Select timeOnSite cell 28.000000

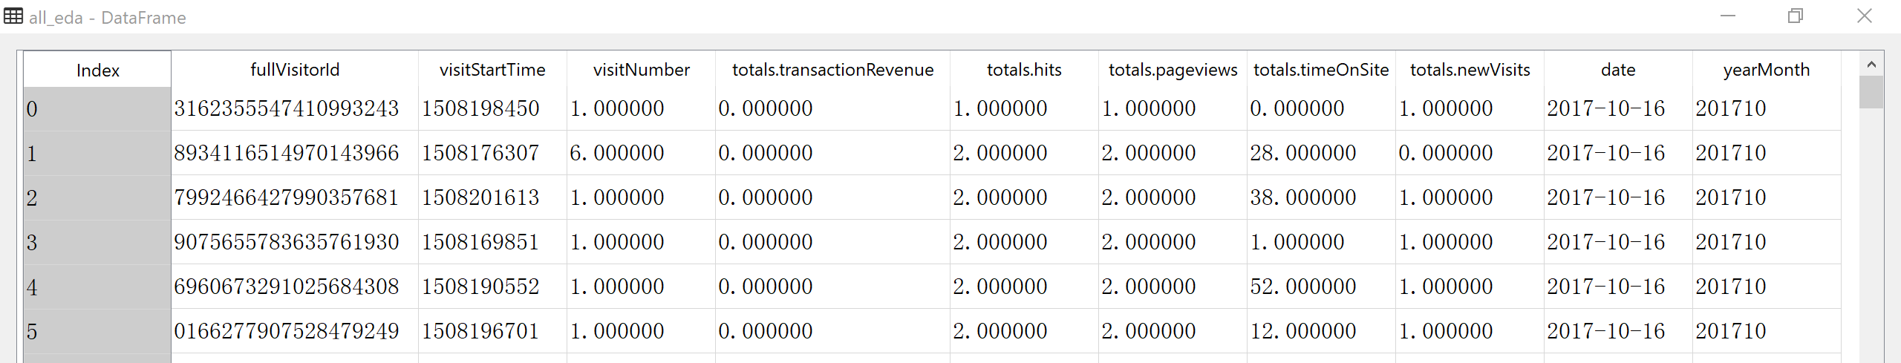1321,153
